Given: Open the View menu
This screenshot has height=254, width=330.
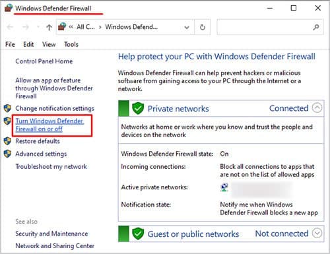Looking at the screenshot, I should click(x=49, y=44).
